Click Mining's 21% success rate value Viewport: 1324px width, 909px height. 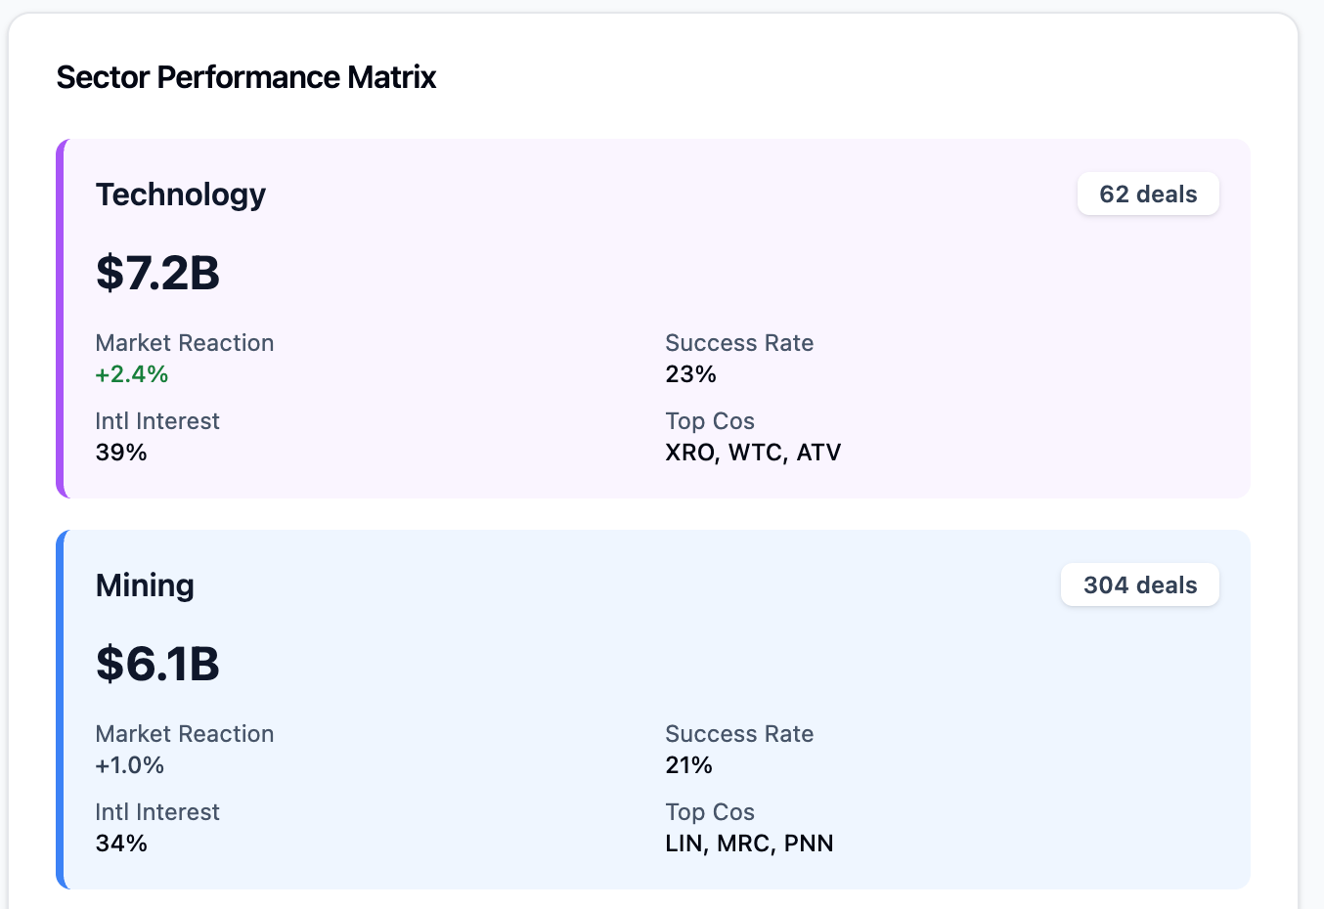pyautogui.click(x=689, y=765)
